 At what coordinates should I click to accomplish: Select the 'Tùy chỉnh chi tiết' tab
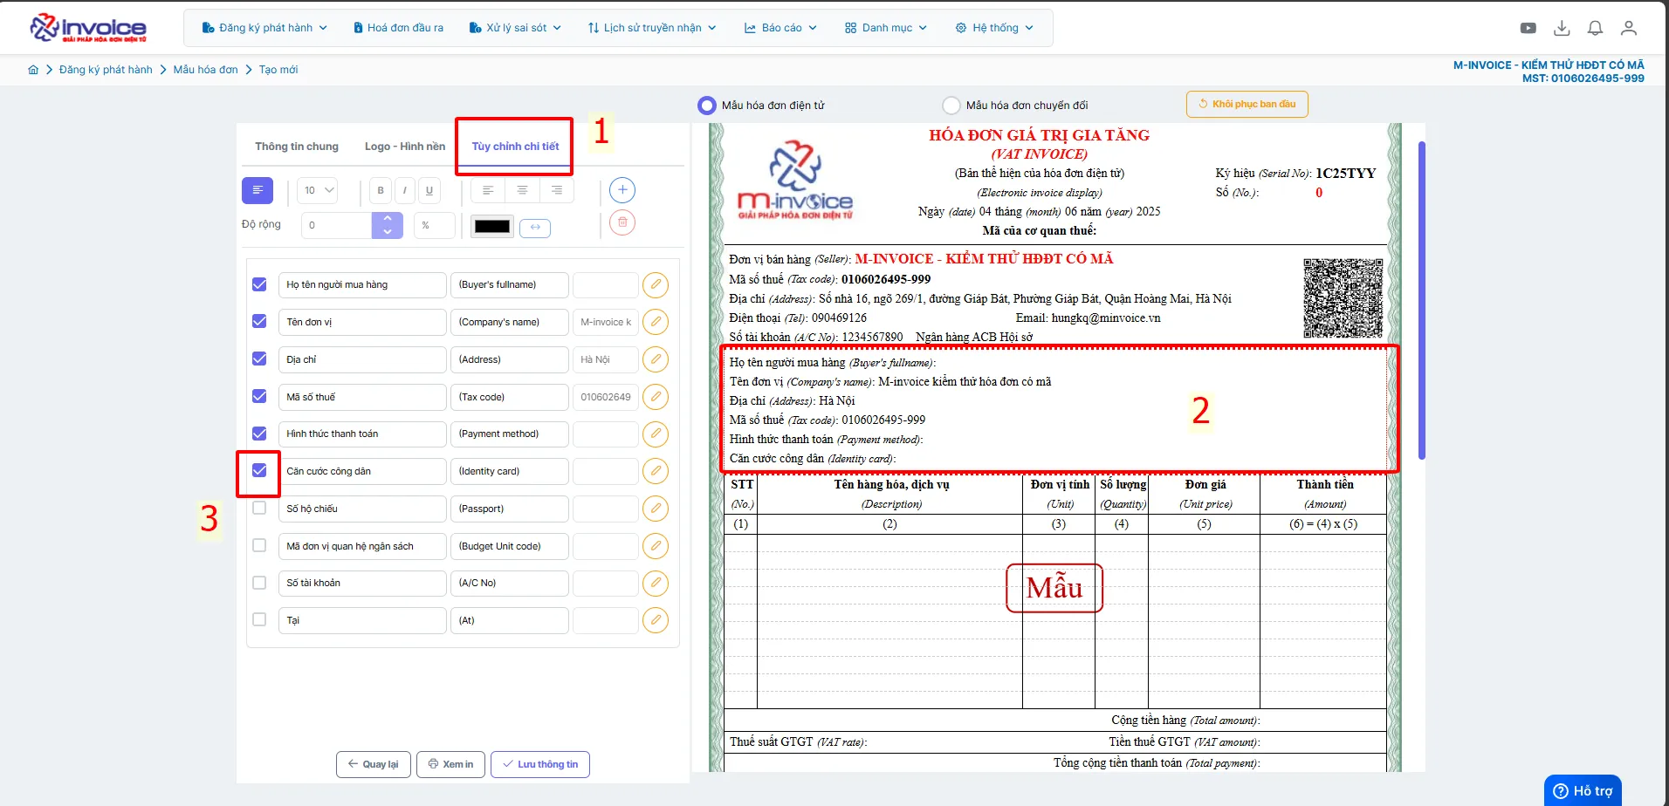pos(515,147)
